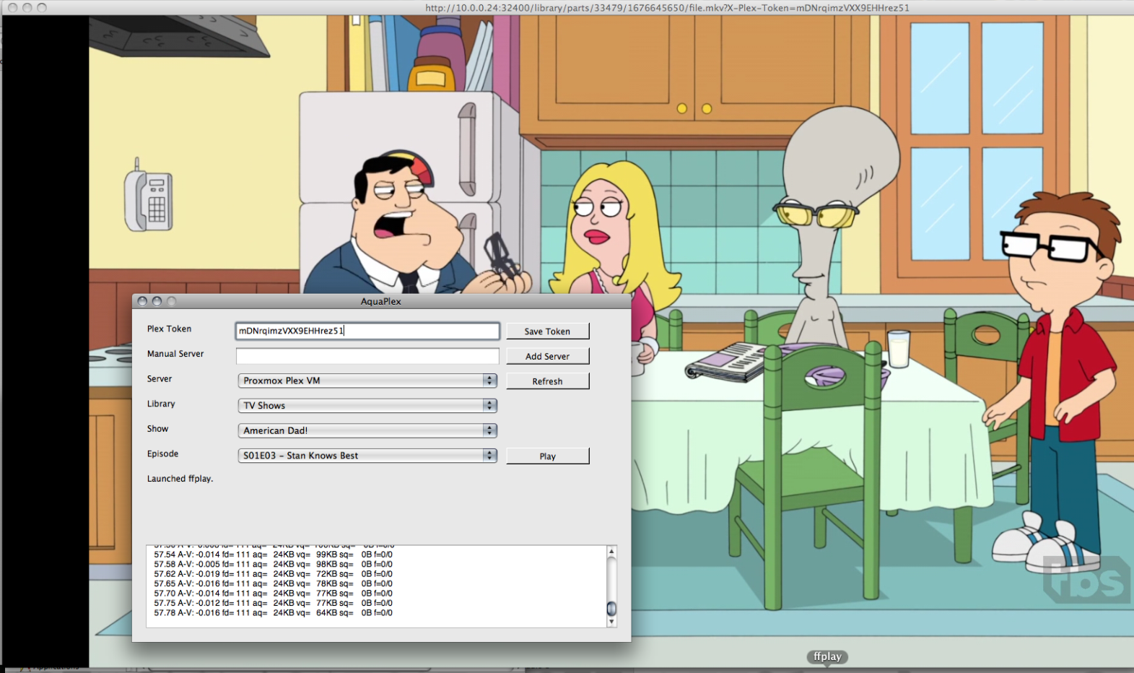1134x673 pixels.
Task: Refresh the server list
Action: (x=547, y=381)
